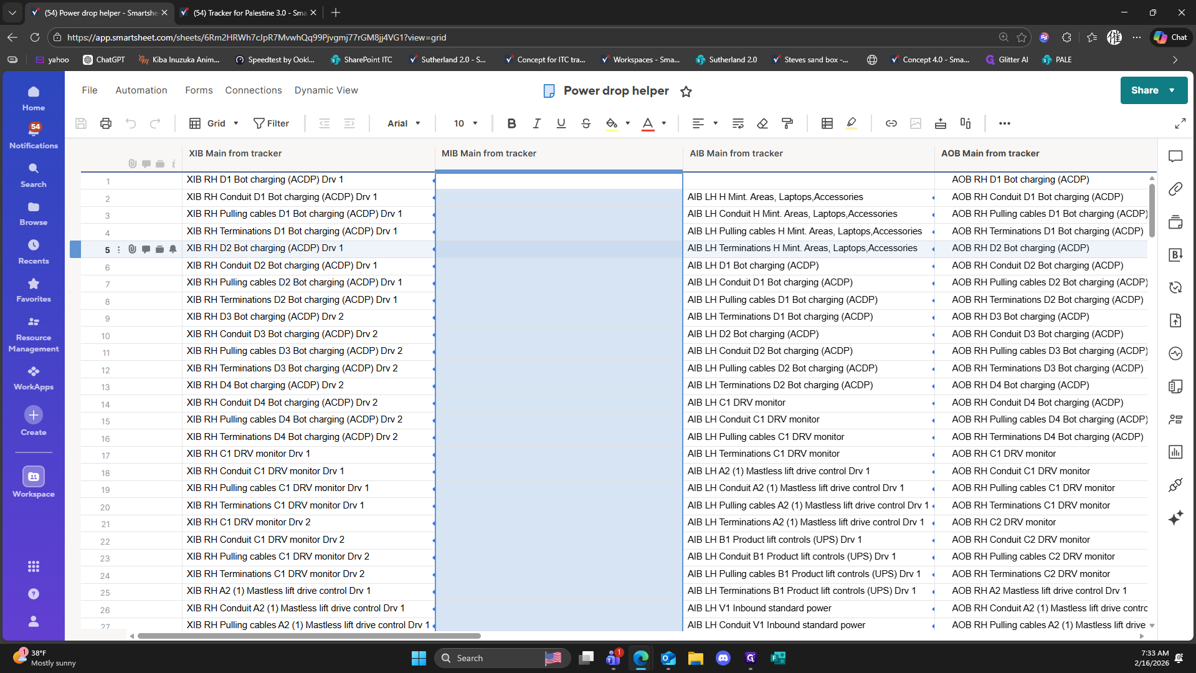The width and height of the screenshot is (1196, 673).
Task: Open the Automation menu
Action: 141,90
